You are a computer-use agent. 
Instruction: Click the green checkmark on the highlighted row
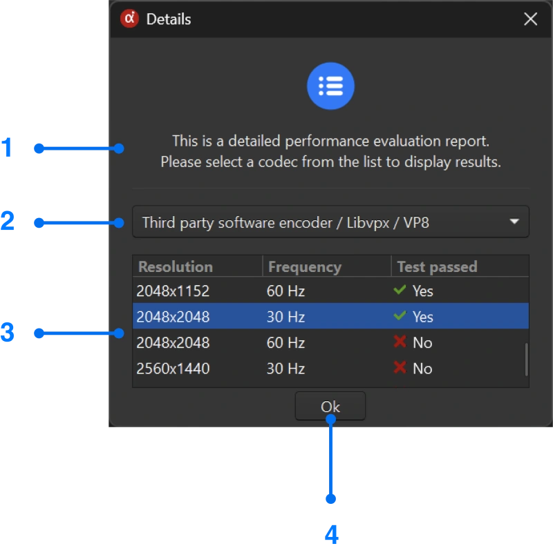tap(400, 317)
